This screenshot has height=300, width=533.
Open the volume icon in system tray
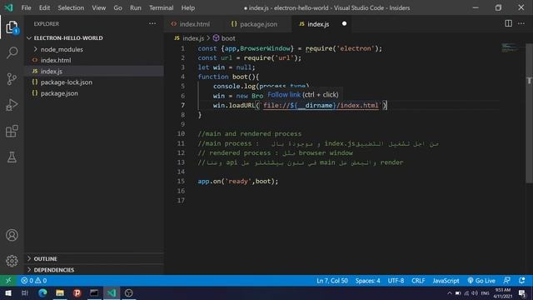[475, 292]
